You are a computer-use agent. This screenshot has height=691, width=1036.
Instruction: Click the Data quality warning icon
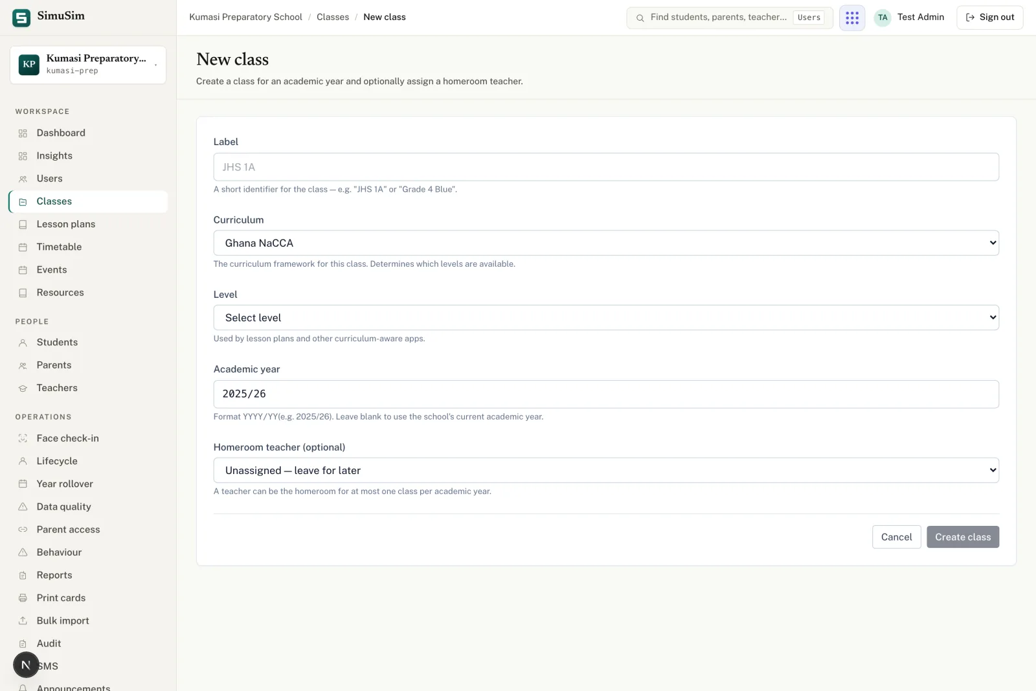tap(23, 506)
